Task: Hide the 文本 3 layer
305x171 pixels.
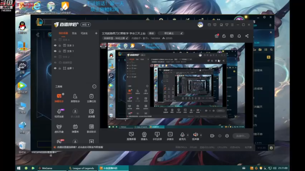Action: (55, 45)
